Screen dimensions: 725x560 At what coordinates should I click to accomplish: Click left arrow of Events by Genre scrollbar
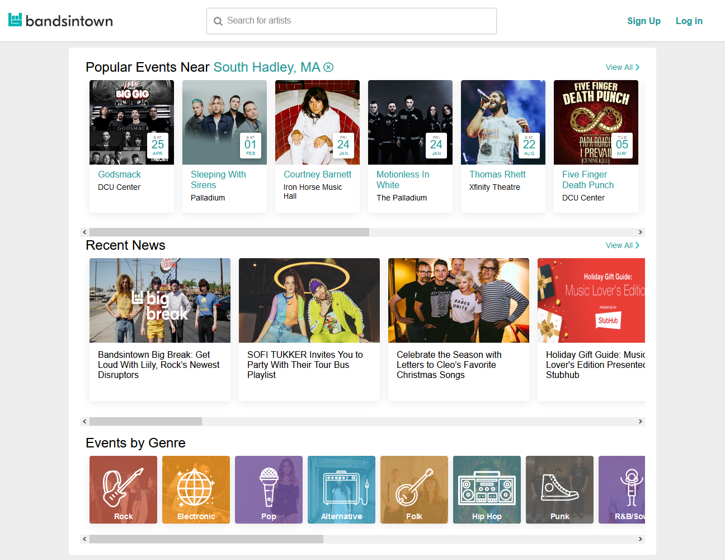pyautogui.click(x=84, y=539)
